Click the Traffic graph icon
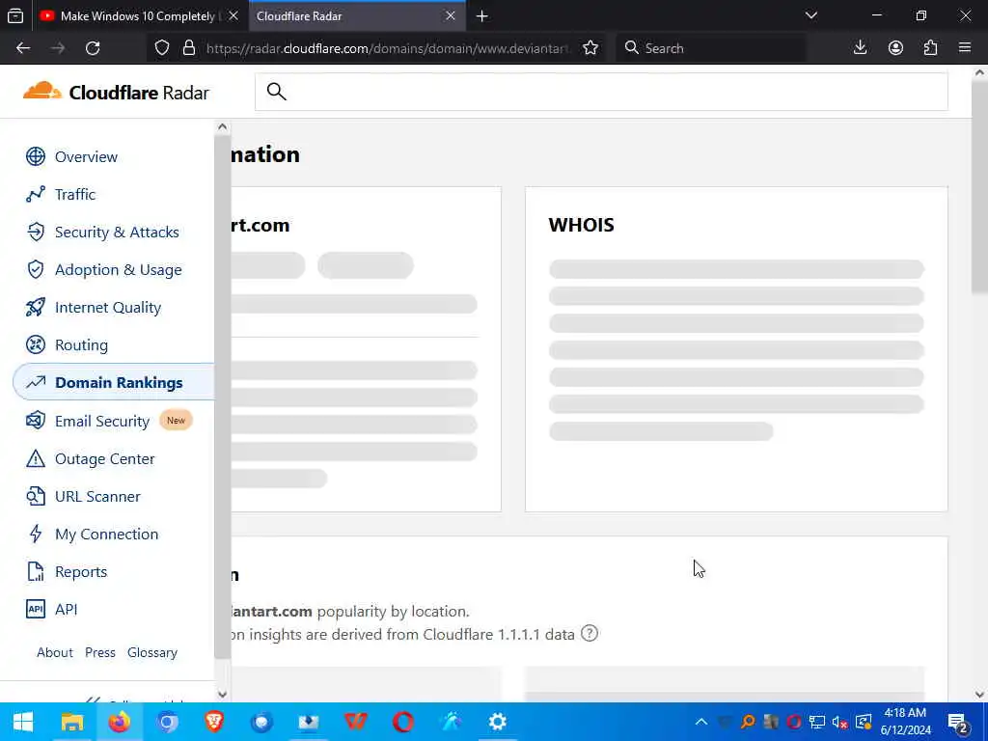This screenshot has height=741, width=988. pyautogui.click(x=36, y=194)
